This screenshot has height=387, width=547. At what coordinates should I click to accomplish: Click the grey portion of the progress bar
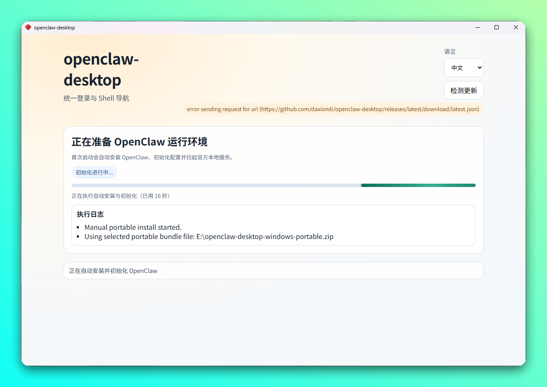point(216,185)
